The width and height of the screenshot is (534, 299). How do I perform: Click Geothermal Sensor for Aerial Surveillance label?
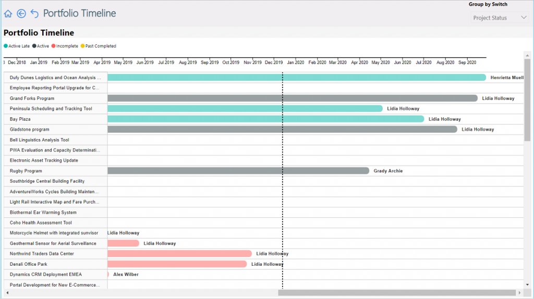pos(53,243)
